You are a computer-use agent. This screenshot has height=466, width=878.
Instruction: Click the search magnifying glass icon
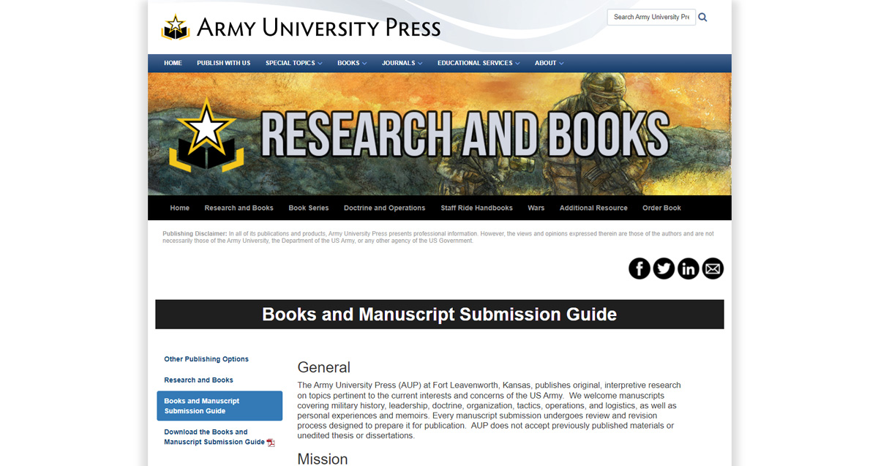702,17
